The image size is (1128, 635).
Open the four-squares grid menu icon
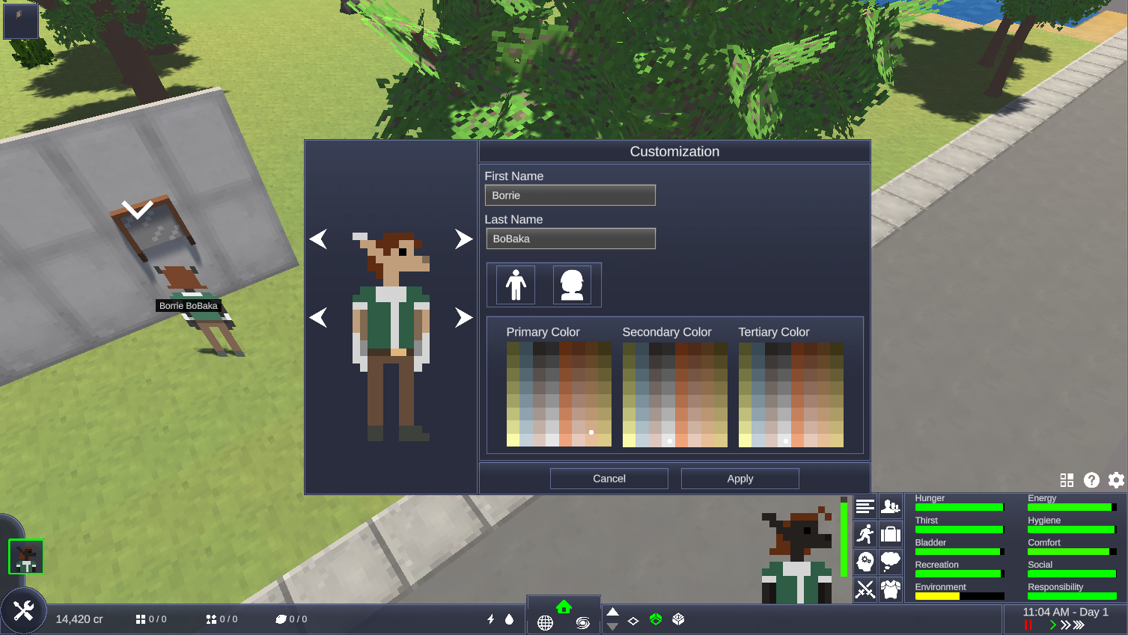1067,480
